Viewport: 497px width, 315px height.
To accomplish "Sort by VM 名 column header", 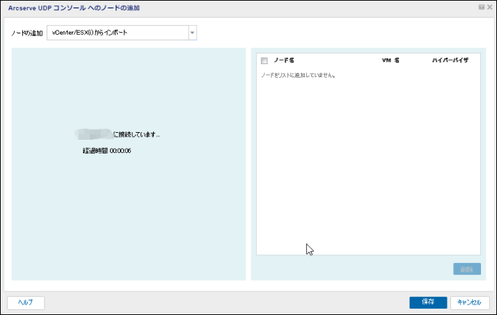I will (x=390, y=60).
